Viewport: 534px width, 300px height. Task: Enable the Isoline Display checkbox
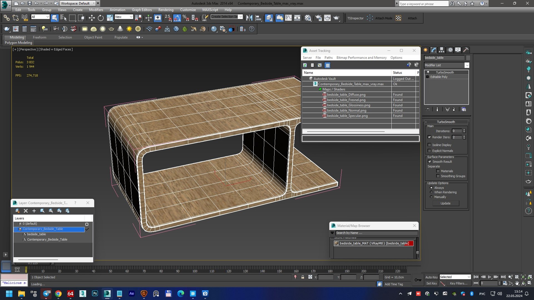coord(429,145)
